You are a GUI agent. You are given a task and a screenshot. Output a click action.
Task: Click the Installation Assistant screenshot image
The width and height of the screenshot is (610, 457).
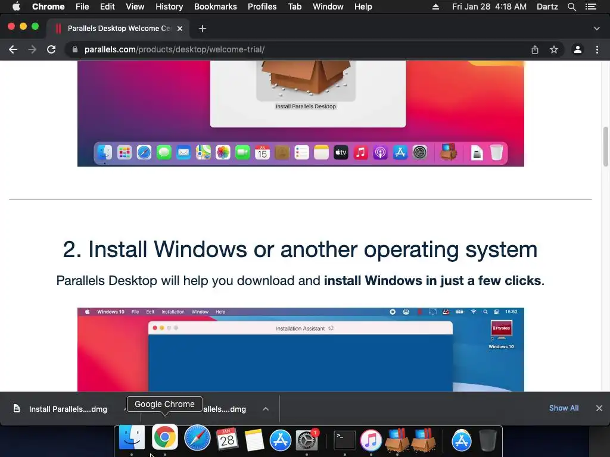point(301,350)
